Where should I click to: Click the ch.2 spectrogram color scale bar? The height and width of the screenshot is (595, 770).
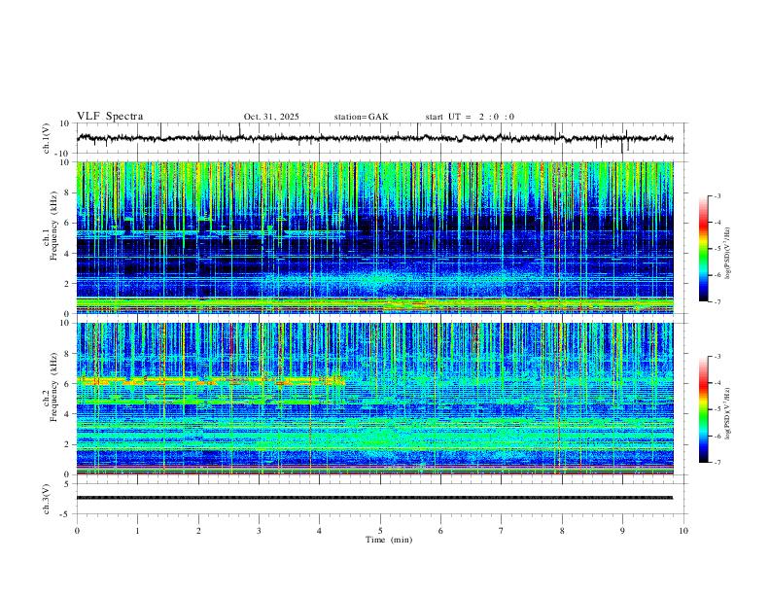point(703,409)
